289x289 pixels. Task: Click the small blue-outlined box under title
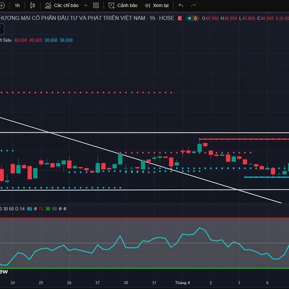[1, 28]
